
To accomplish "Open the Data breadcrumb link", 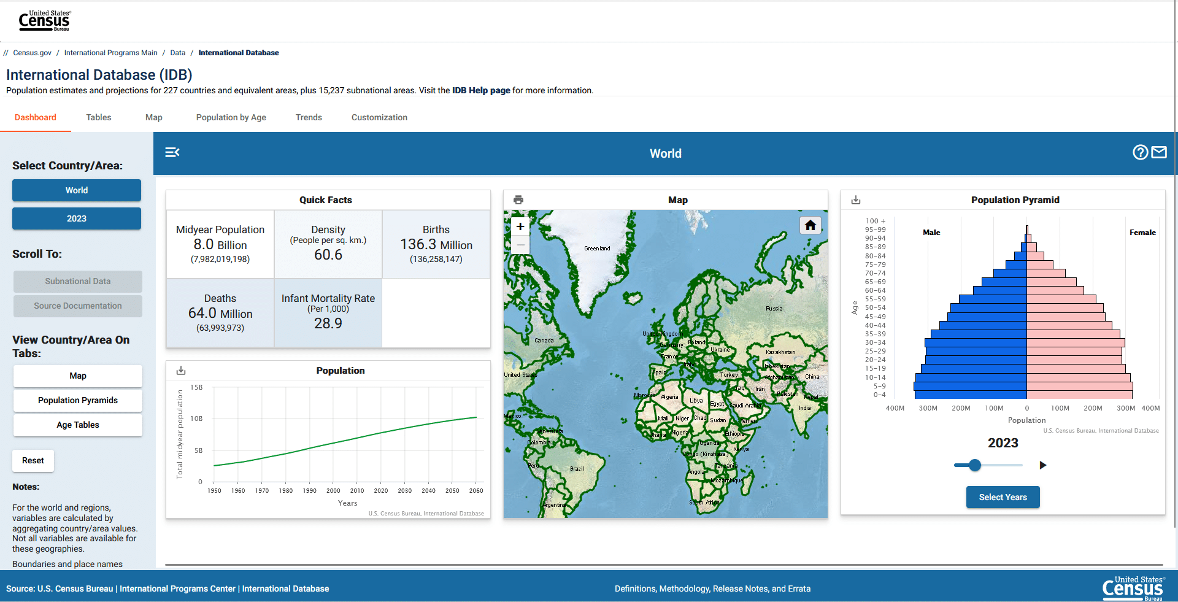I will (x=178, y=53).
